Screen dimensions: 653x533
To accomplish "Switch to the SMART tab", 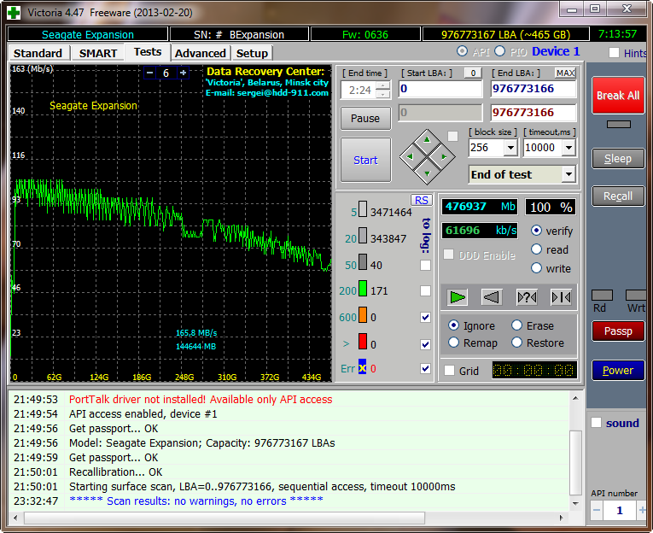I will click(98, 53).
